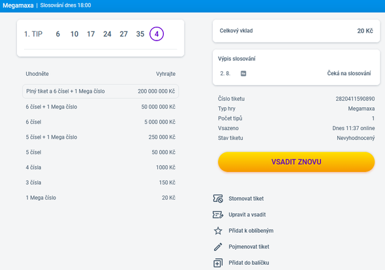Click the Uhodněte column header

37,74
